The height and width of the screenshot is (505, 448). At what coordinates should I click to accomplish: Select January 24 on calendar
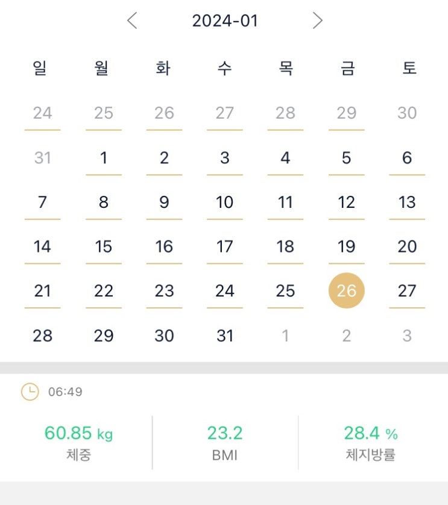pos(225,291)
